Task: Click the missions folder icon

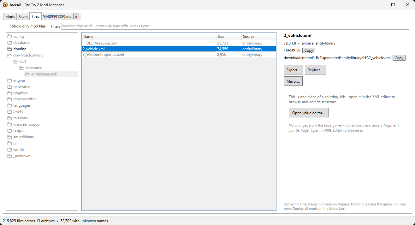Action: pos(9,118)
